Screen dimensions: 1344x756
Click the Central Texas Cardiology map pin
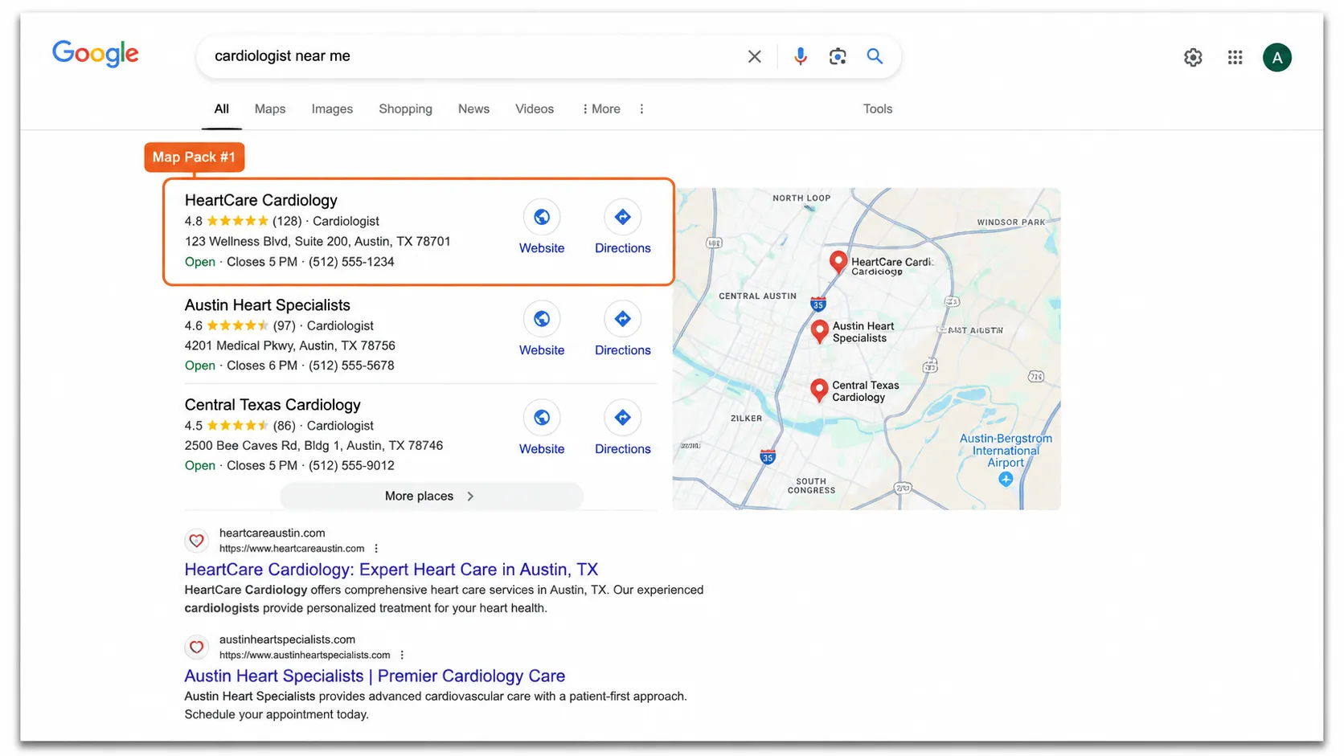click(819, 390)
